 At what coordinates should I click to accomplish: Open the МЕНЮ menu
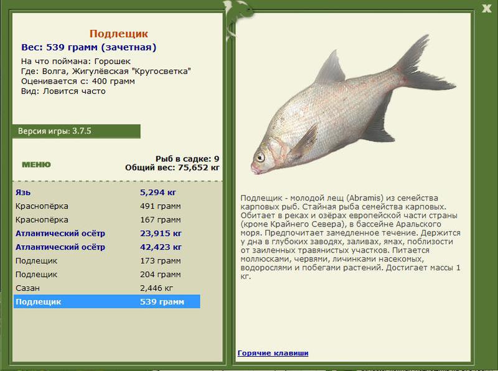36,164
